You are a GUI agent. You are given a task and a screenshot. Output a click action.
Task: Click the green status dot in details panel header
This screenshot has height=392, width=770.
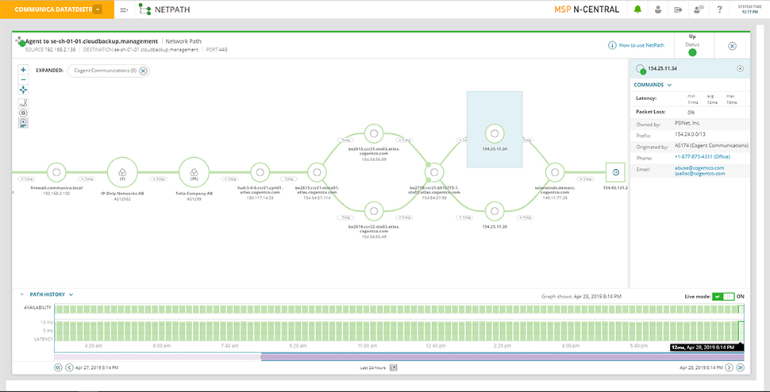point(643,71)
